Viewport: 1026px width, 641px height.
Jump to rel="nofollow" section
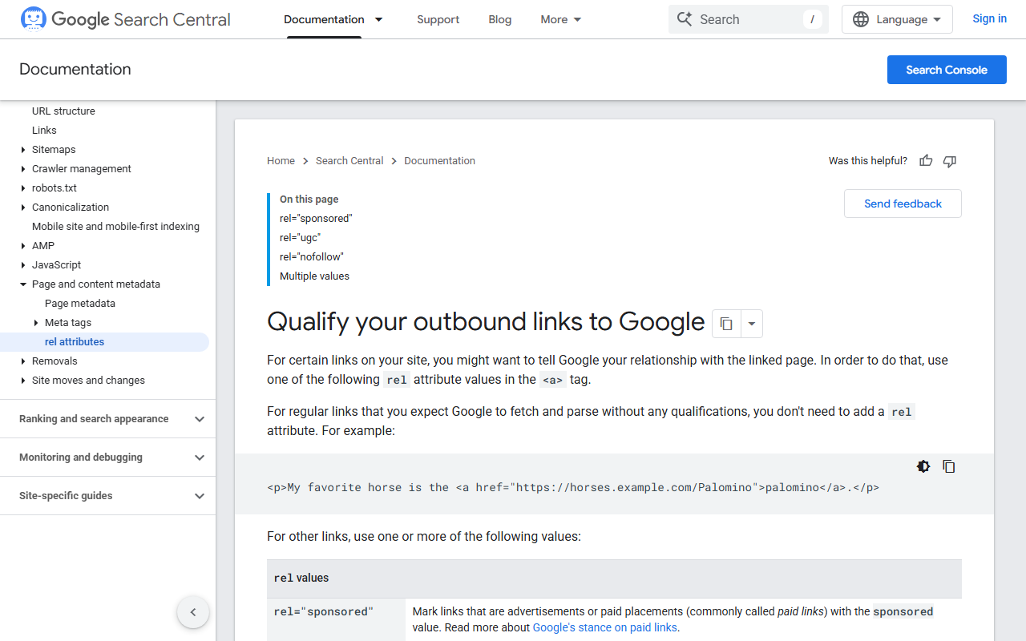pos(312,257)
